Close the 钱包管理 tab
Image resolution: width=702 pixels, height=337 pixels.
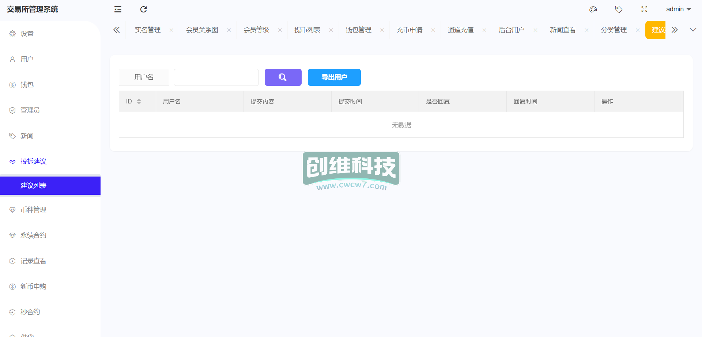pyautogui.click(x=382, y=30)
